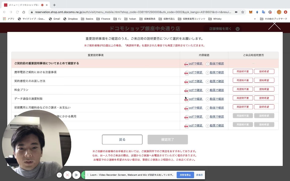The image size is (290, 181).
Task: Open the Finance bookmark folder
Action: click(x=103, y=19)
